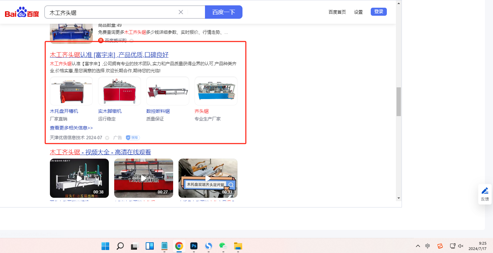Open ad title 木工齐头锯认准[富宇来]

tap(109, 55)
